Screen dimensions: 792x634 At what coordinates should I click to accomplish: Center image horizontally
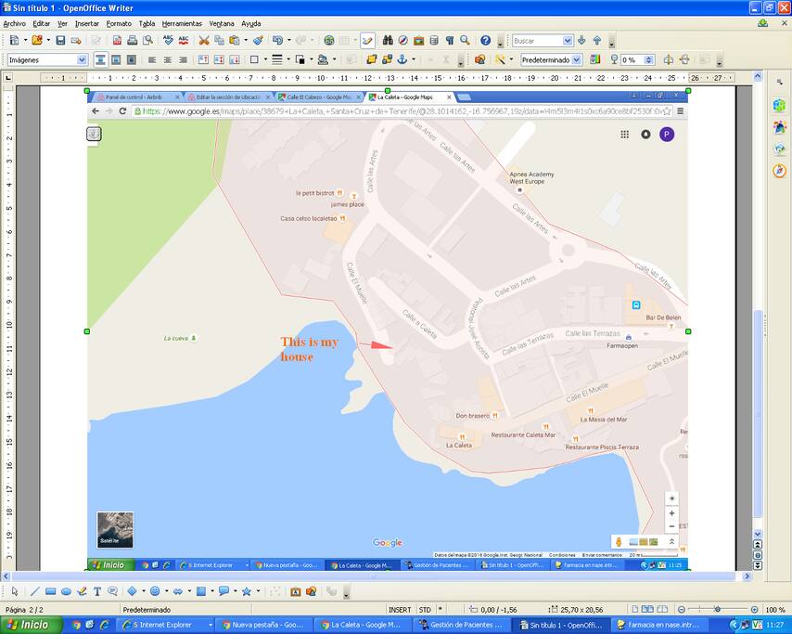click(x=168, y=59)
